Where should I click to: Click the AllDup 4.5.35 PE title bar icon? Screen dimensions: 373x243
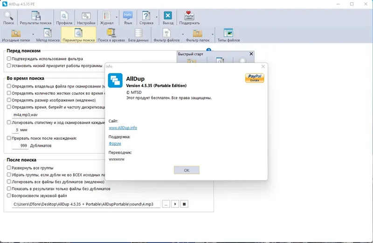[5, 4]
